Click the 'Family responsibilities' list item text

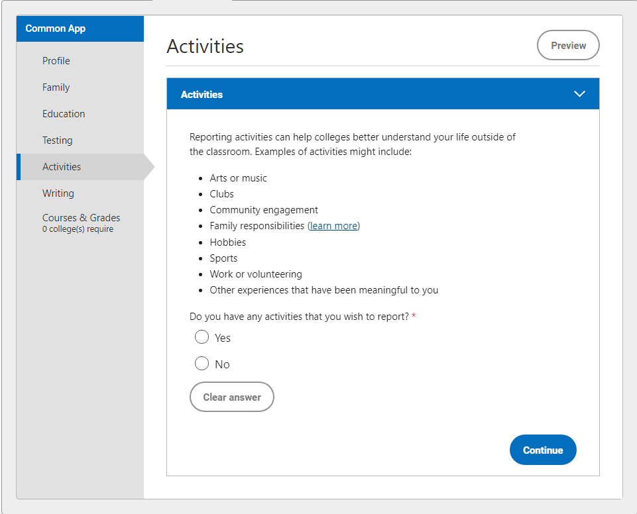click(257, 226)
